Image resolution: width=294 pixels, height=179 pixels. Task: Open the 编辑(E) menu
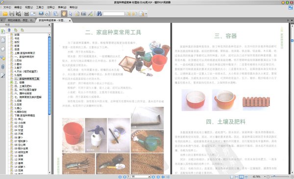18,7
